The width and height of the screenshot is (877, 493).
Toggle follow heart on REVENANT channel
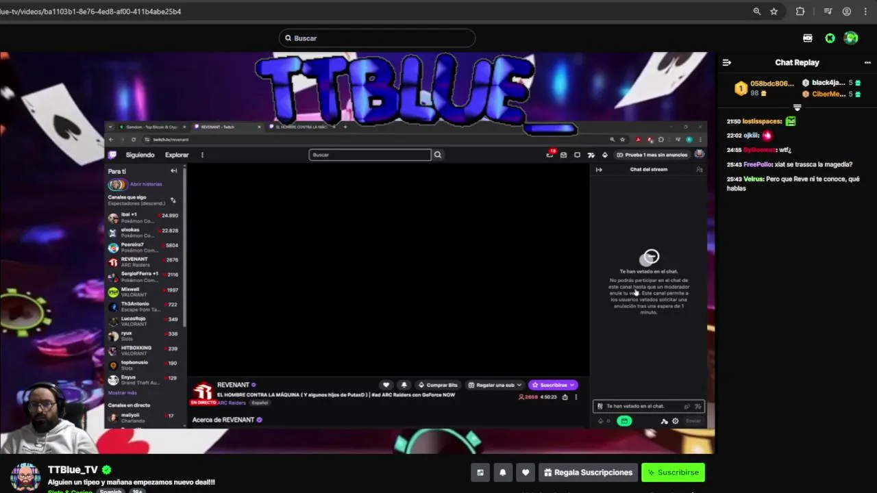point(386,385)
